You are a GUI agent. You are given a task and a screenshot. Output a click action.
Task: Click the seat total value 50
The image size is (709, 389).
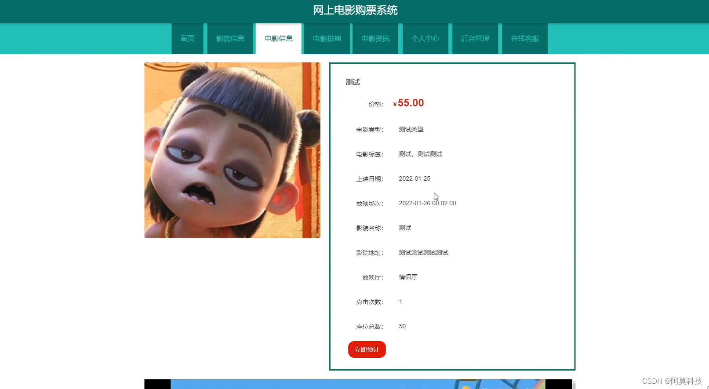402,326
